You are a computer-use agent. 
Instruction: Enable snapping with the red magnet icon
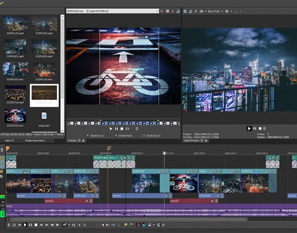point(138,225)
